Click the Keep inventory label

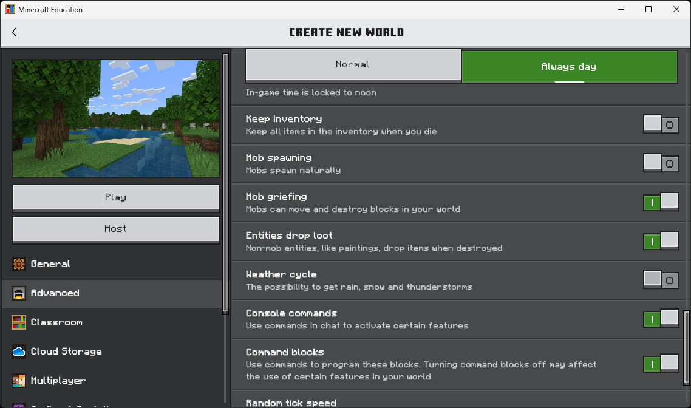tap(284, 119)
